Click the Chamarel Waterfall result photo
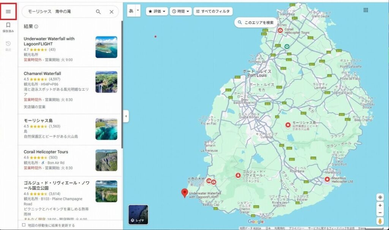389x230 pixels. pyautogui.click(x=106, y=82)
